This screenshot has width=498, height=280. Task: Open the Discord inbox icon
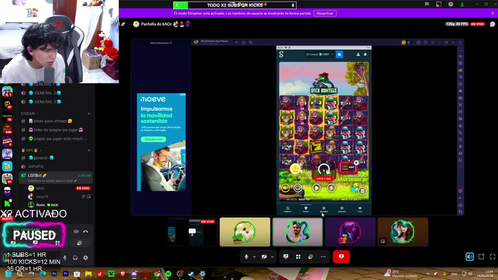point(439,4)
